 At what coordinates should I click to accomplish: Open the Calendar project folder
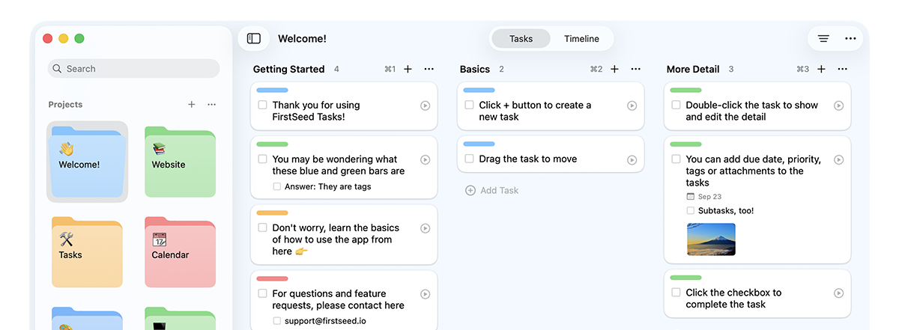180,252
